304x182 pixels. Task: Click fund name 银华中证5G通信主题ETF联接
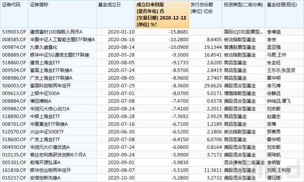click(60, 55)
